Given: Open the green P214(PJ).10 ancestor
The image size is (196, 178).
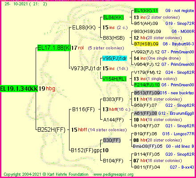Looking at the screenshot, I should [x=147, y=85].
